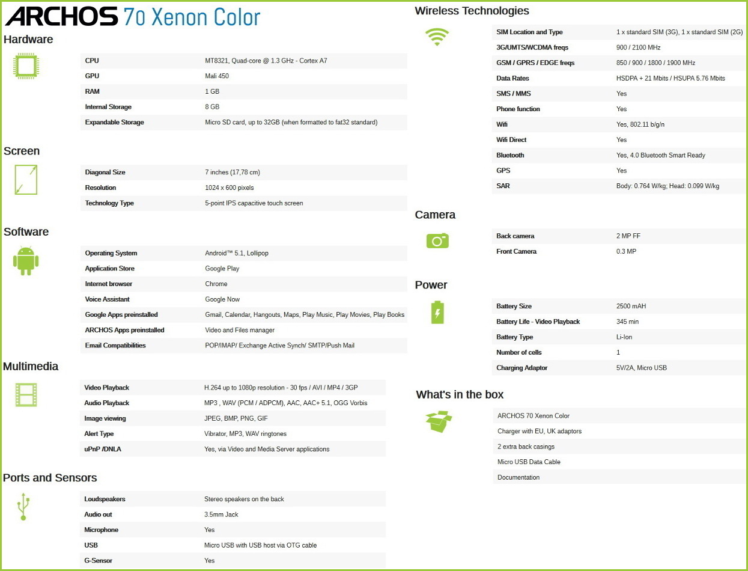Screen dimensions: 748x571
Task: Click the What's in the box heading
Action: click(x=460, y=395)
